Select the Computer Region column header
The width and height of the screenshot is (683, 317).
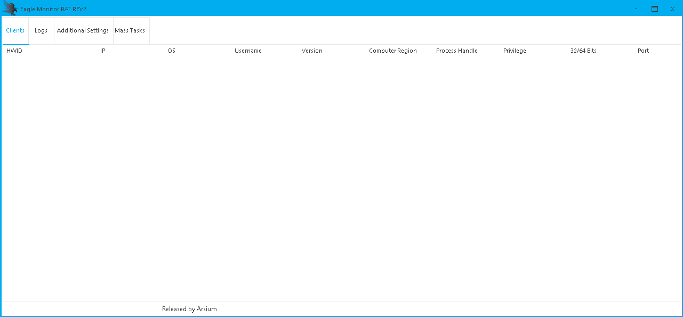[393, 51]
